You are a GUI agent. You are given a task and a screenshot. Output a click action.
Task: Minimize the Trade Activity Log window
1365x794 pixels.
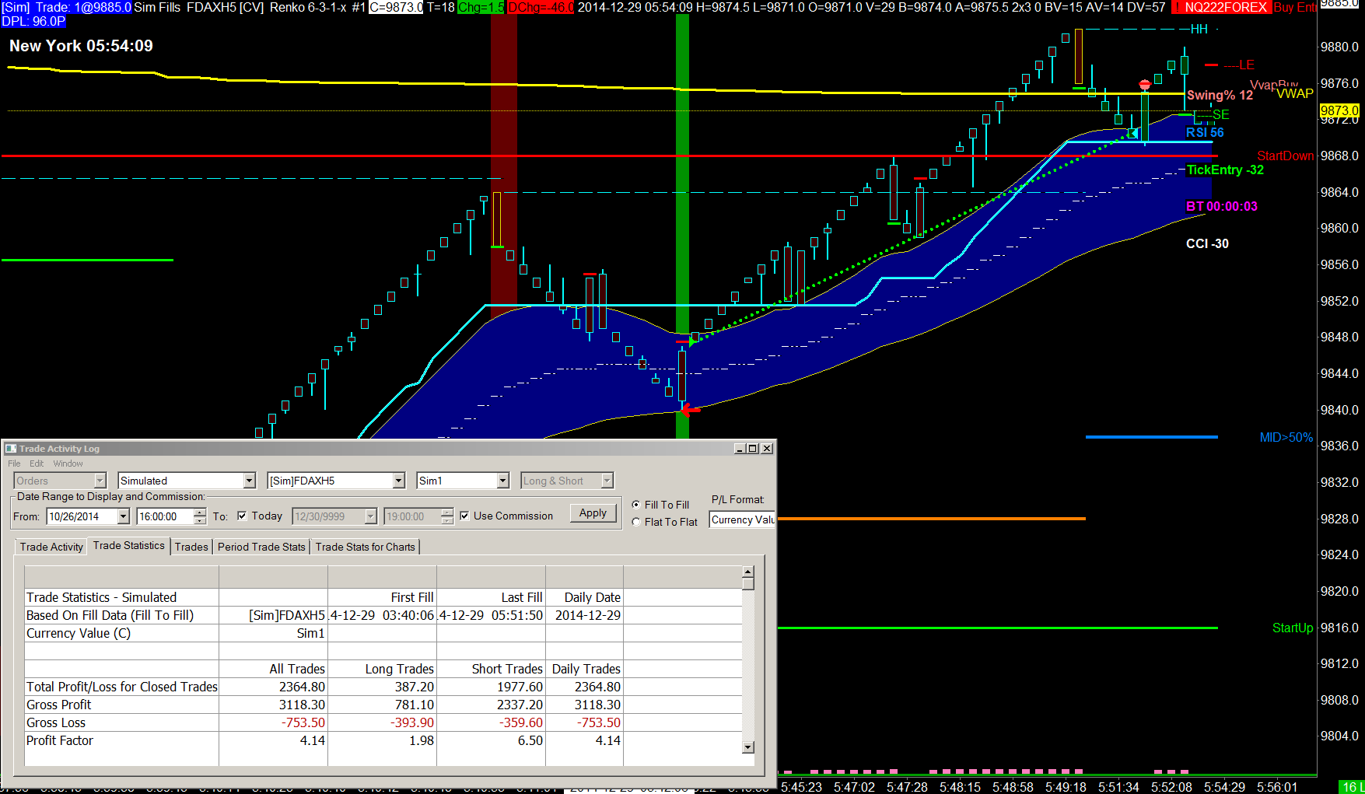point(739,449)
